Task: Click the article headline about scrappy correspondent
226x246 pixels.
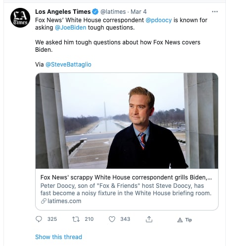Action: [126, 177]
